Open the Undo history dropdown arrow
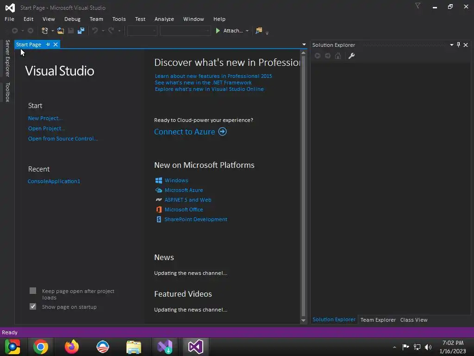The image size is (474, 356). tap(103, 31)
